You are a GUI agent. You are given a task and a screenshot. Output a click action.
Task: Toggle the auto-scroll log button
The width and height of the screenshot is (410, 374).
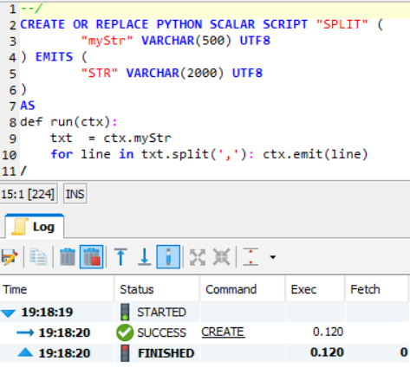click(x=168, y=257)
